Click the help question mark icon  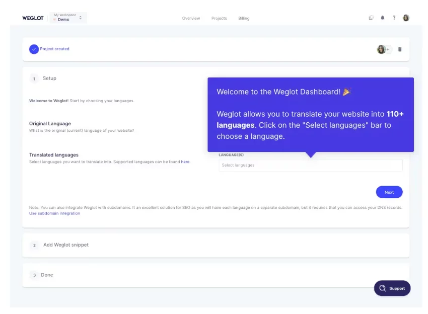coord(394,18)
